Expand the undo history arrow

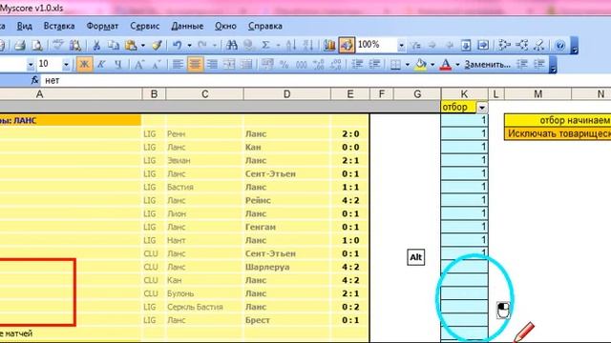click(x=189, y=46)
